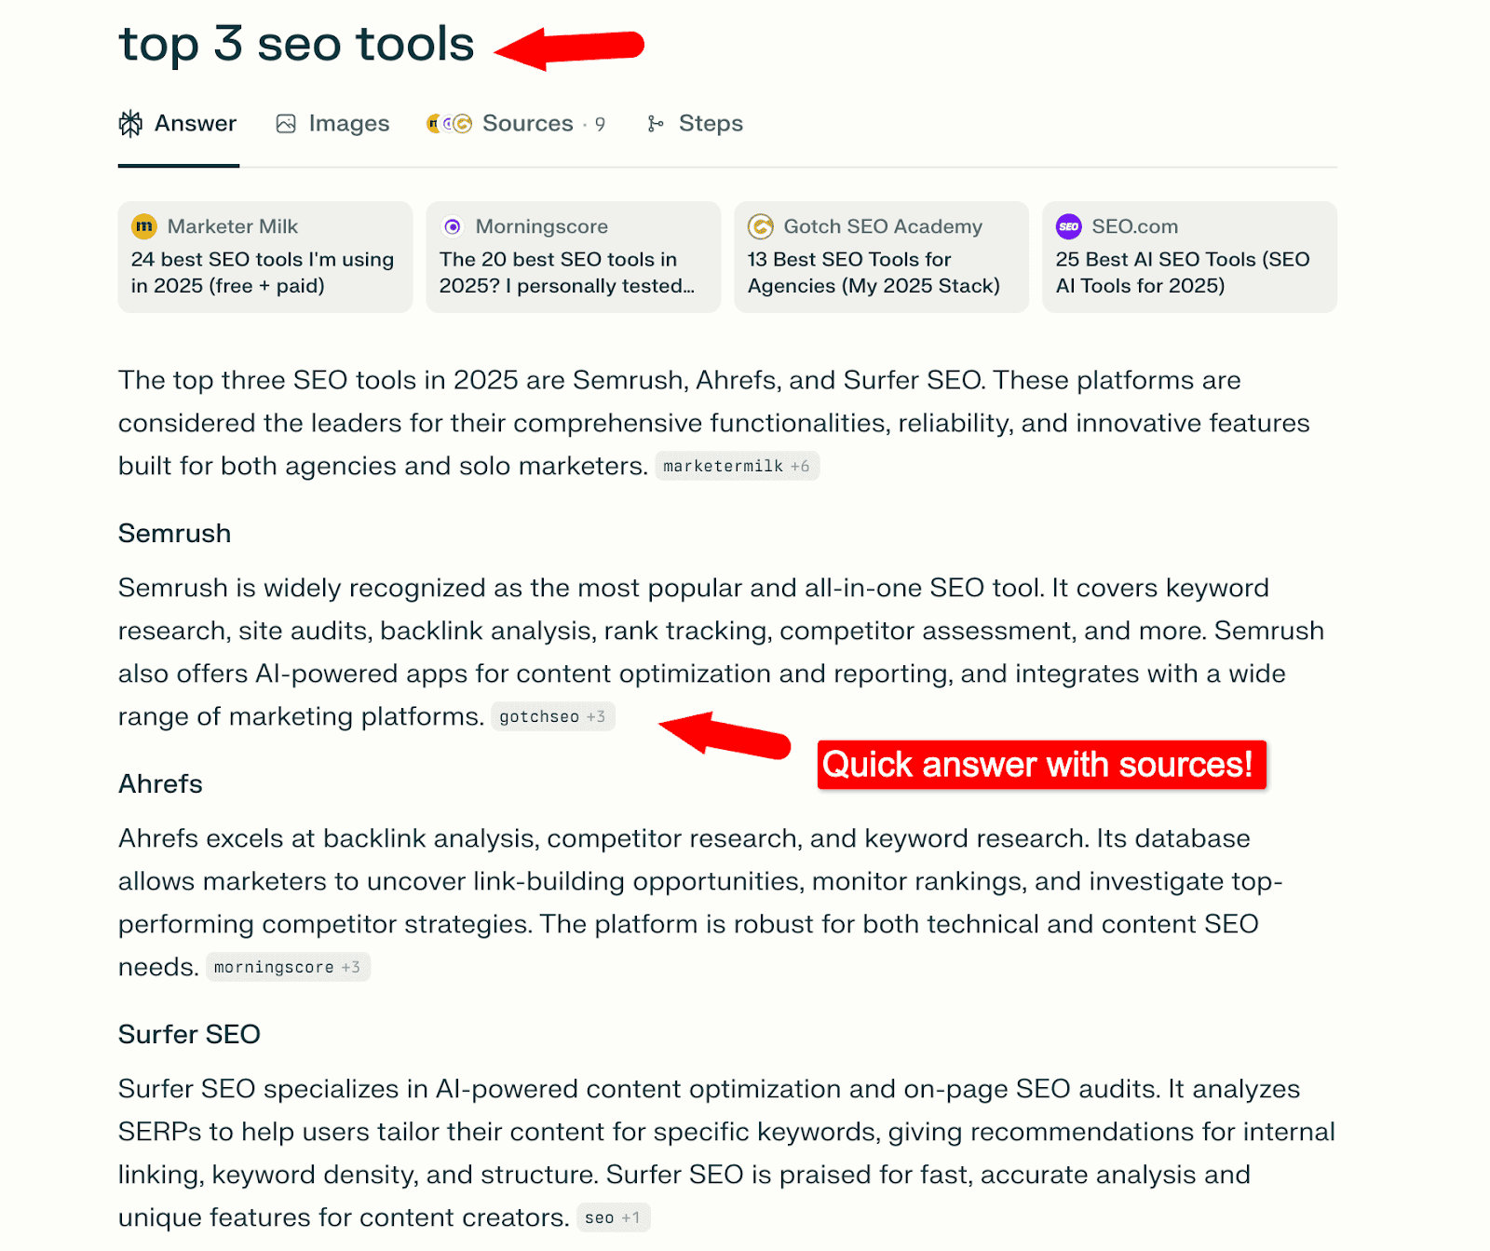Click the marketermilk +6 citation chip
Screen dimensions: 1490x1251
point(737,466)
